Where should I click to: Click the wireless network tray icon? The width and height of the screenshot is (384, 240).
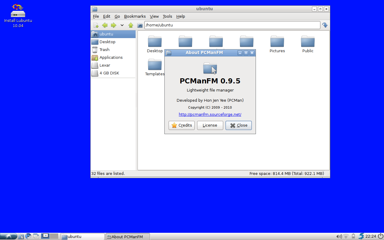point(346,236)
